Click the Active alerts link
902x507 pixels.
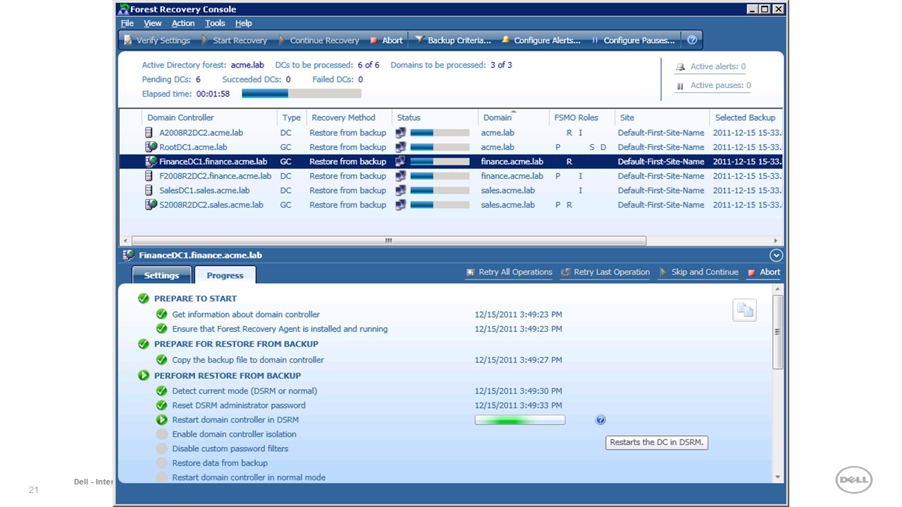coord(711,66)
